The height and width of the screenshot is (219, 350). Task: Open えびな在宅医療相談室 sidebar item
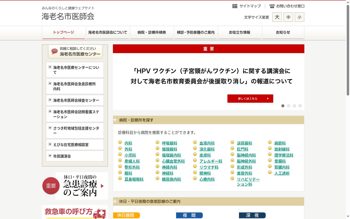click(x=75, y=145)
